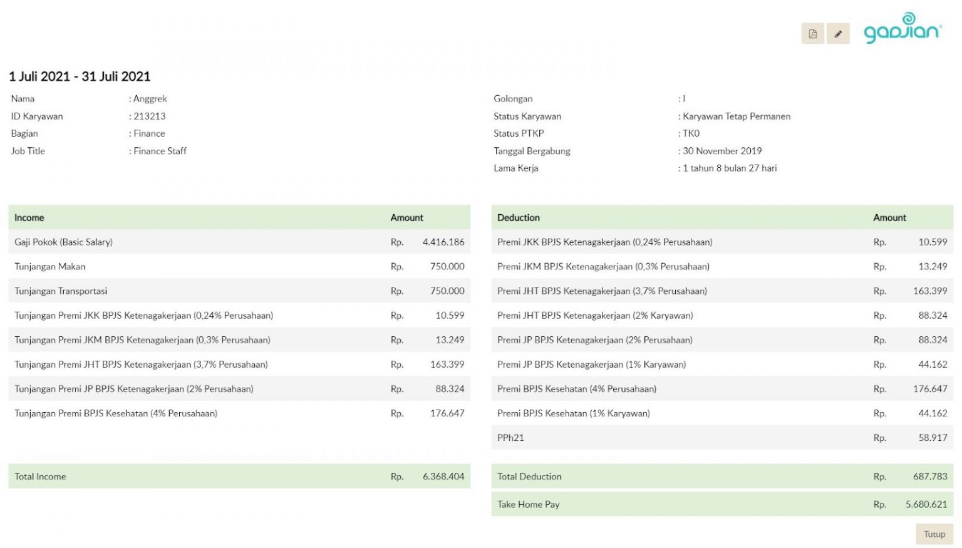This screenshot has width=962, height=548.
Task: Click the join date 30 November 2019
Action: tap(722, 150)
